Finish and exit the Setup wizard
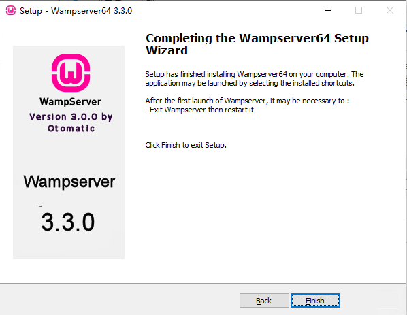 pyautogui.click(x=315, y=301)
